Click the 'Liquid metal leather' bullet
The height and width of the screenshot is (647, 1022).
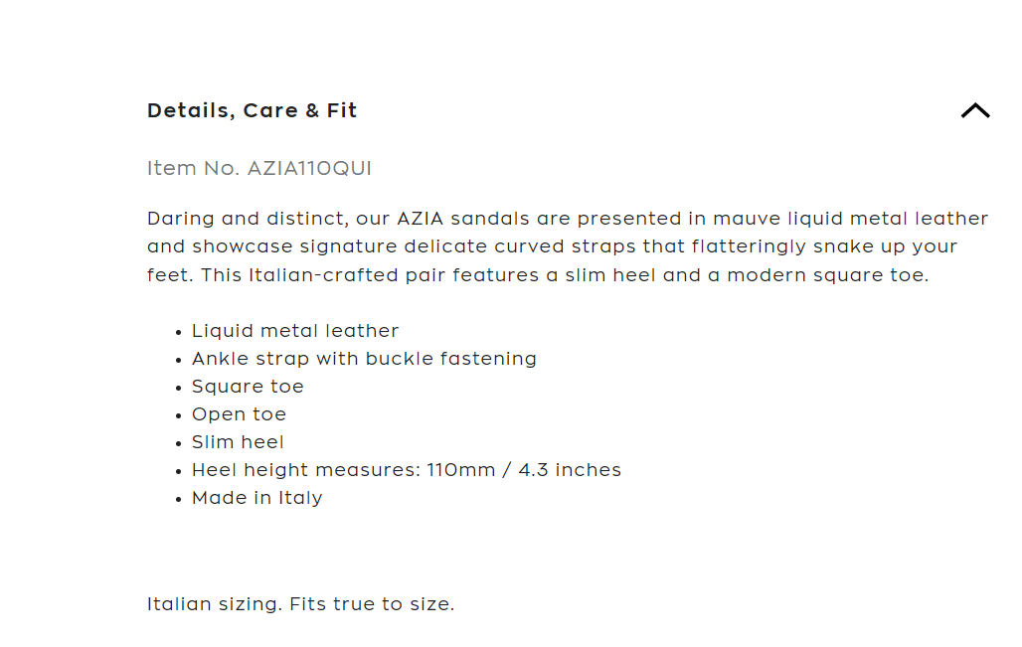click(x=295, y=331)
